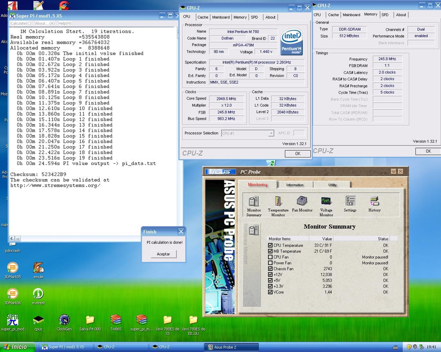Select Tw865 archive icon
Image resolution: width=441 pixels, height=352 pixels.
tap(116, 323)
